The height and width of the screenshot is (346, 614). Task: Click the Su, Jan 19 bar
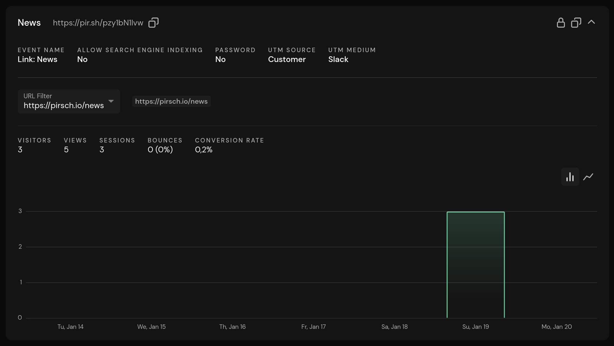[x=476, y=265]
